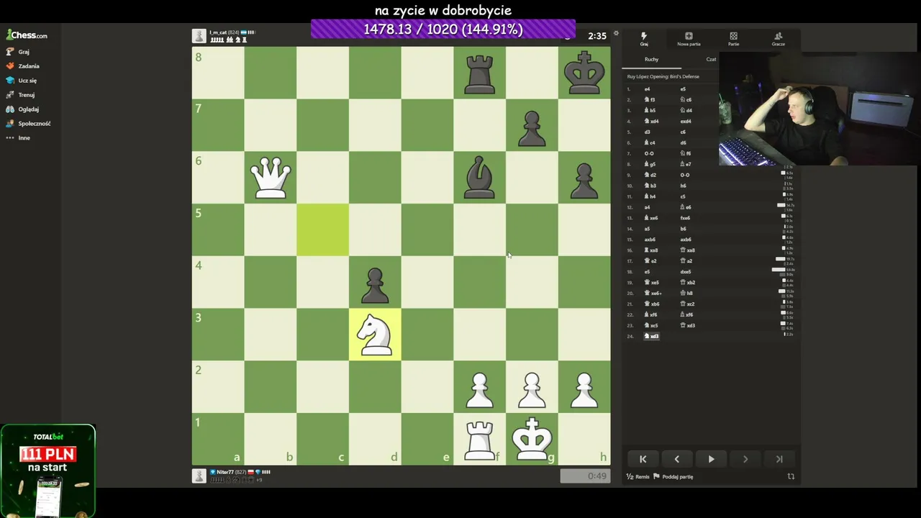Flip the board with rotate icon
Screen dimensions: 921x518
[791, 476]
